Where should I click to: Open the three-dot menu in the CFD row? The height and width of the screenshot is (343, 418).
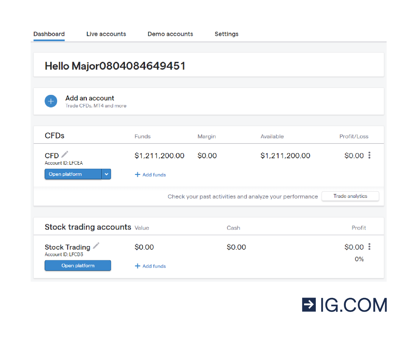point(369,155)
